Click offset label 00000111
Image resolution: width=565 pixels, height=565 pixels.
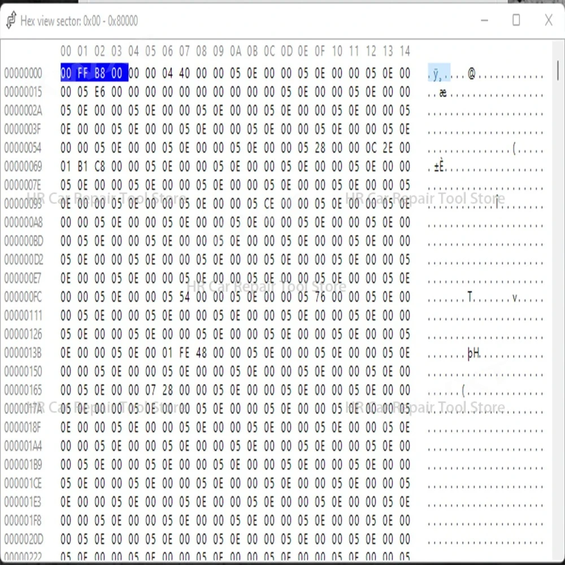pyautogui.click(x=23, y=316)
